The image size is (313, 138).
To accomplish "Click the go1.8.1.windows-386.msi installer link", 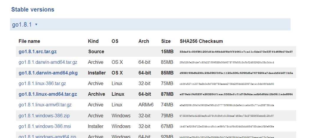I will pos(45,126).
